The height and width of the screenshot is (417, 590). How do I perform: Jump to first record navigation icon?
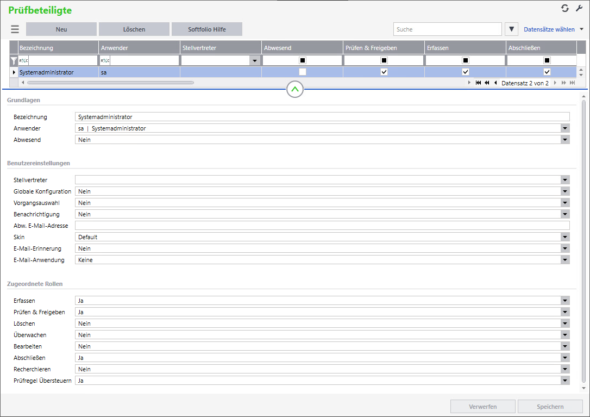478,83
